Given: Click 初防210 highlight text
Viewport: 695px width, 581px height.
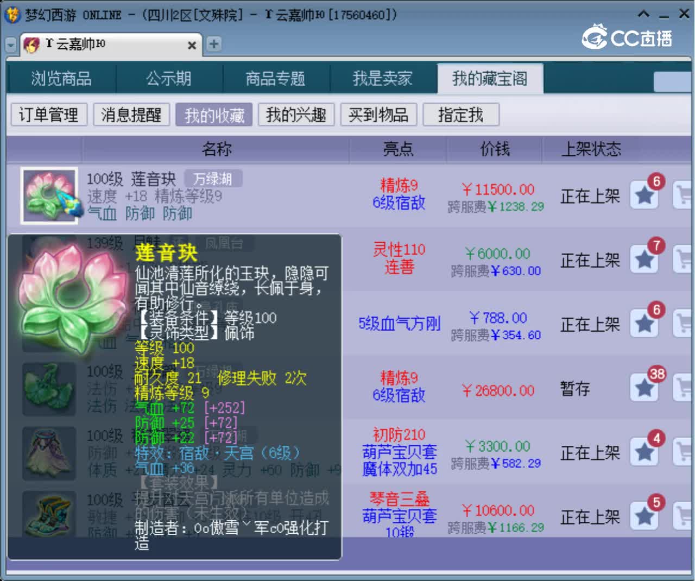Looking at the screenshot, I should click(399, 435).
